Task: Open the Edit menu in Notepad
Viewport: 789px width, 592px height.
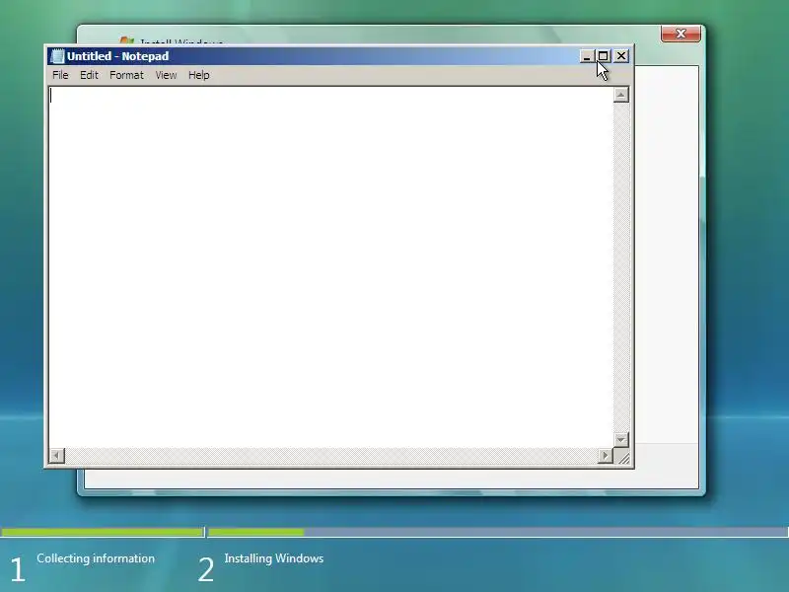Action: [89, 75]
